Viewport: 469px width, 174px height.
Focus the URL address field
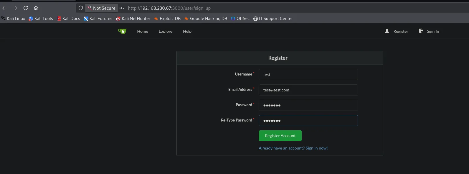pos(169,8)
